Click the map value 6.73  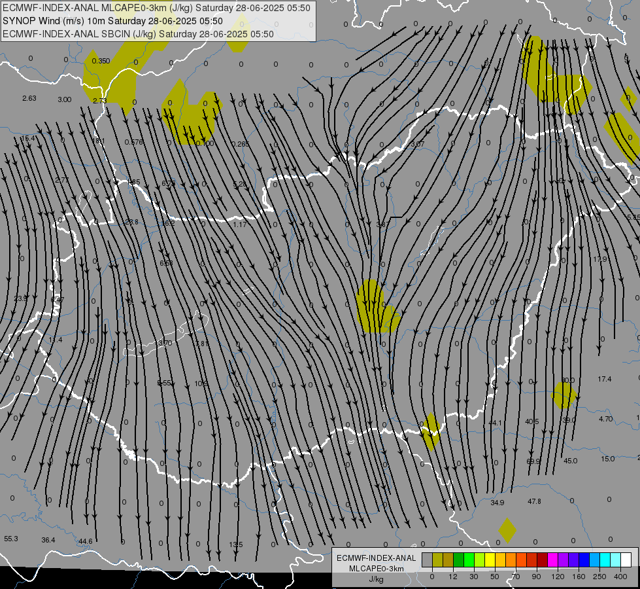pyautogui.click(x=169, y=183)
